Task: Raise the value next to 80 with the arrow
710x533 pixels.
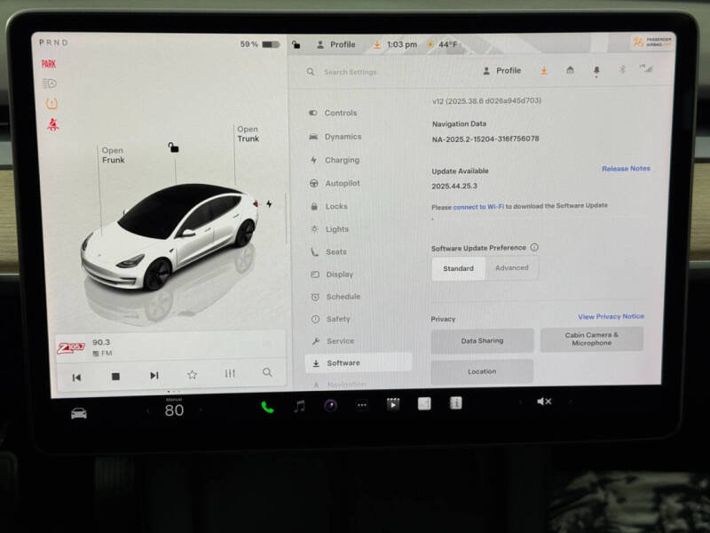Action: click(201, 410)
